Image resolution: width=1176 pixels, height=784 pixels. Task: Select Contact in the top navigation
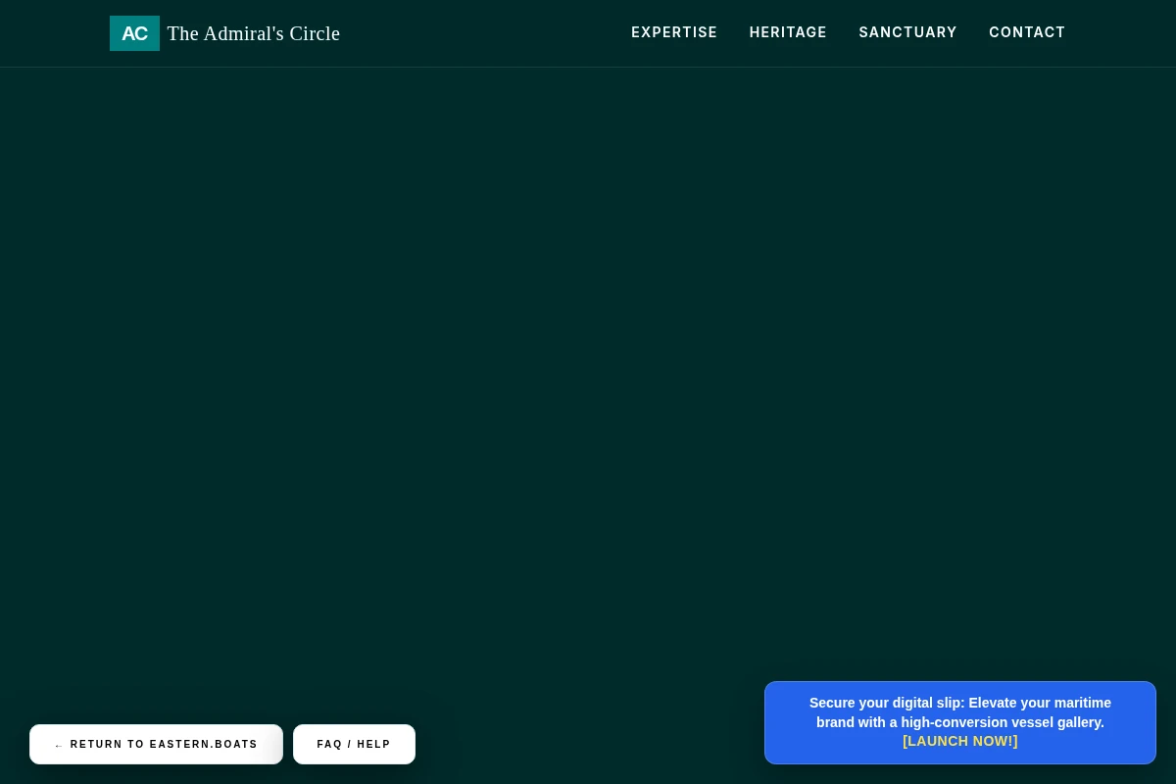point(1027,32)
